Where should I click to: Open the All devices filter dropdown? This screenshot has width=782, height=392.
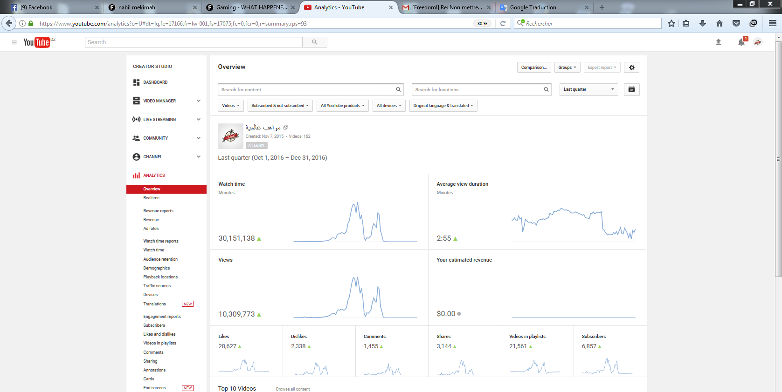point(389,106)
